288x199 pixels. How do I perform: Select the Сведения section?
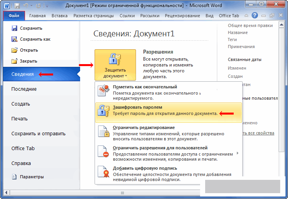click(41, 74)
